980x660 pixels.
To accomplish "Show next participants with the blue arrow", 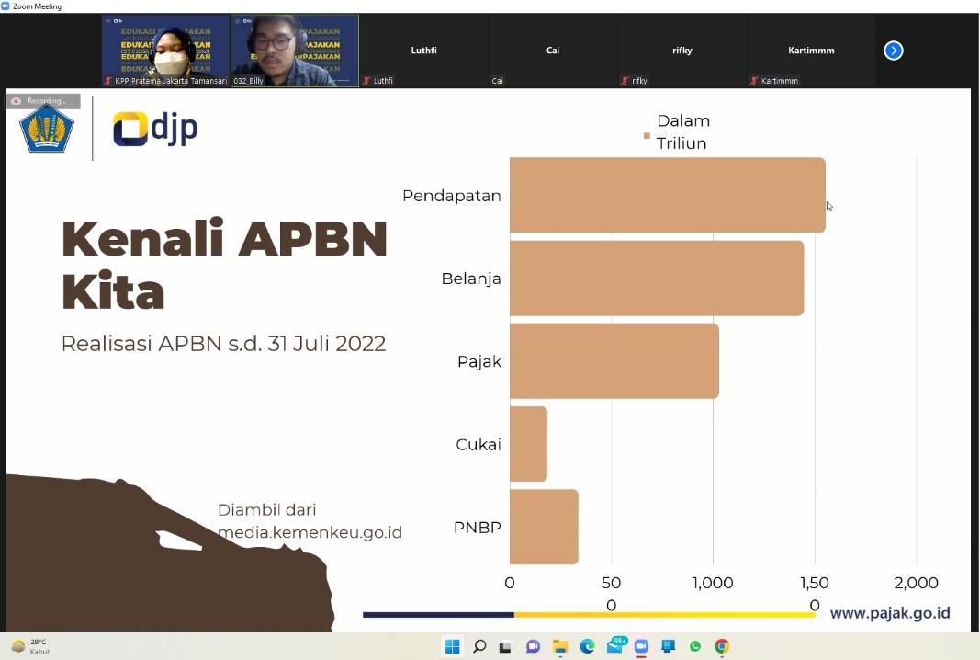I will [x=893, y=51].
